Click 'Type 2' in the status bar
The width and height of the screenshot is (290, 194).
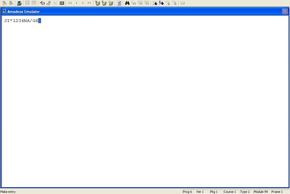coord(245,192)
